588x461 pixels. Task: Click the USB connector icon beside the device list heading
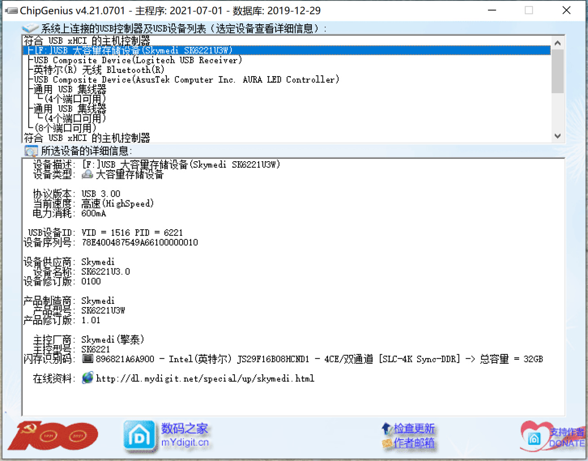(30, 28)
